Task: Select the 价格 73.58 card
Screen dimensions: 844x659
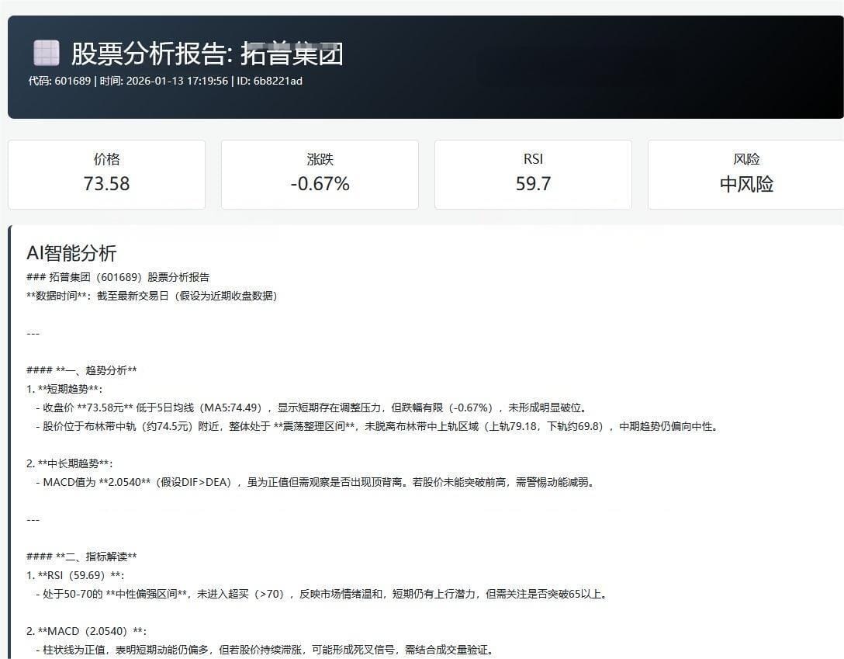Action: (107, 175)
